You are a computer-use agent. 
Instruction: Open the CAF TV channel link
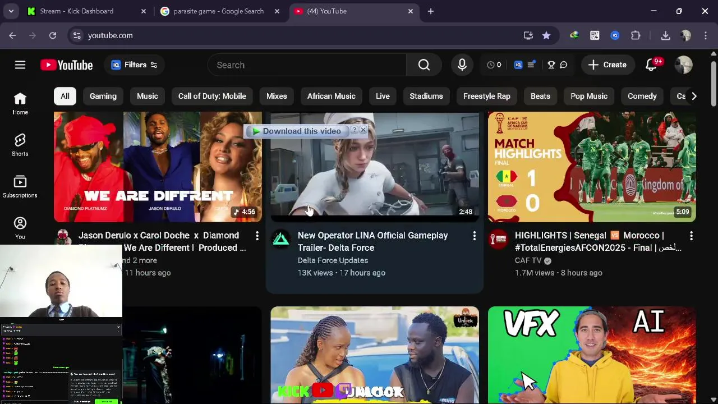point(528,260)
